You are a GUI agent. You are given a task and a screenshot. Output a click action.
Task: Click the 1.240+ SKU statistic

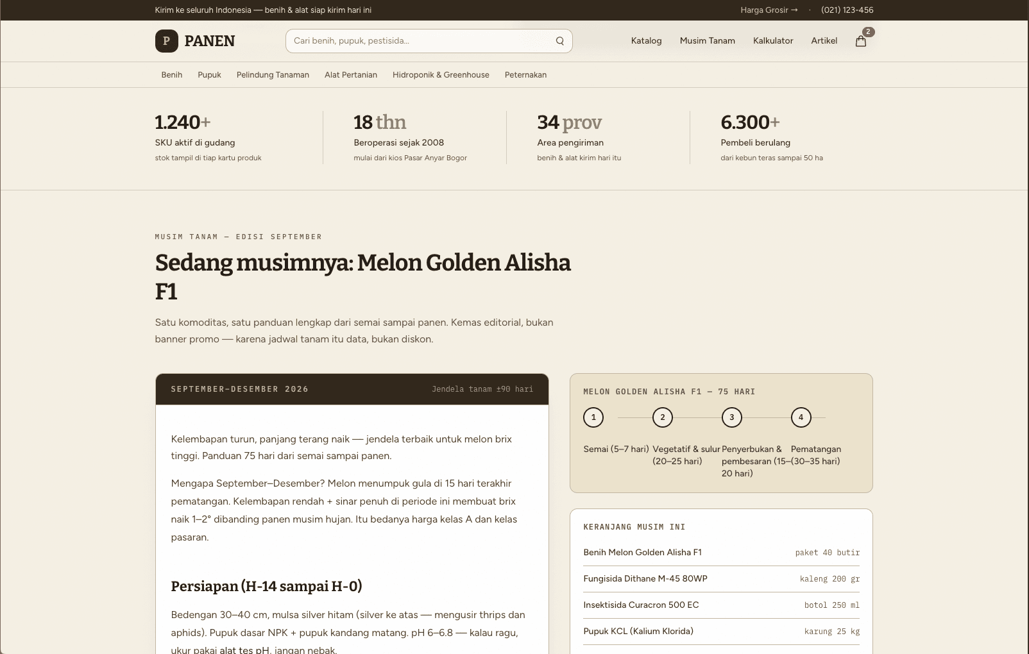183,122
